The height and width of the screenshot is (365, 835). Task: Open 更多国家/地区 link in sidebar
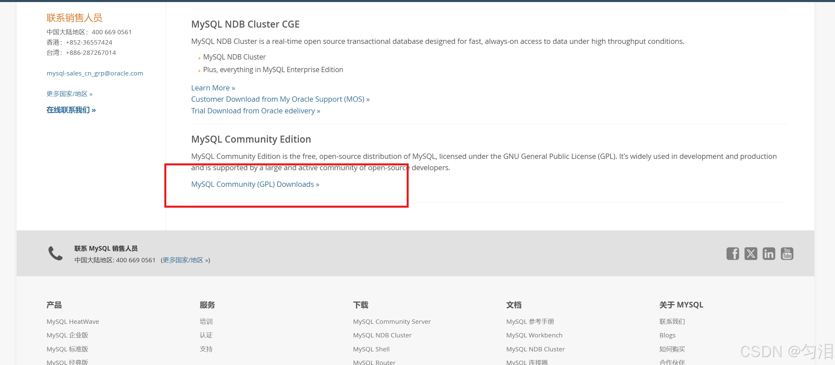click(69, 94)
